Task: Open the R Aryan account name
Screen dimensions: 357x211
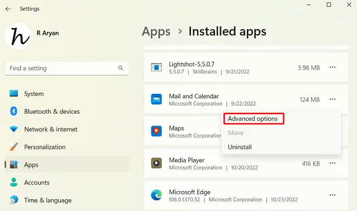Action: pyautogui.click(x=47, y=33)
